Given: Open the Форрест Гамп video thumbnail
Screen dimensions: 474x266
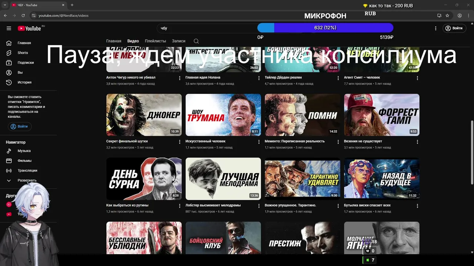Looking at the screenshot, I should coord(382,115).
